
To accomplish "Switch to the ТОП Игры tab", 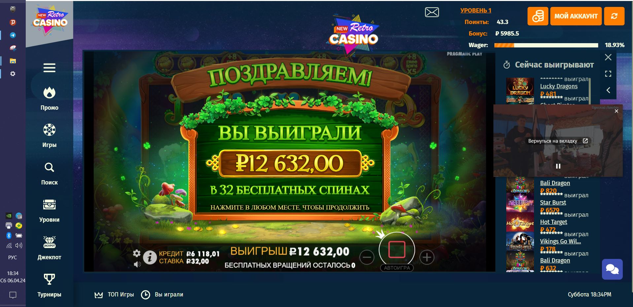I will tap(114, 294).
